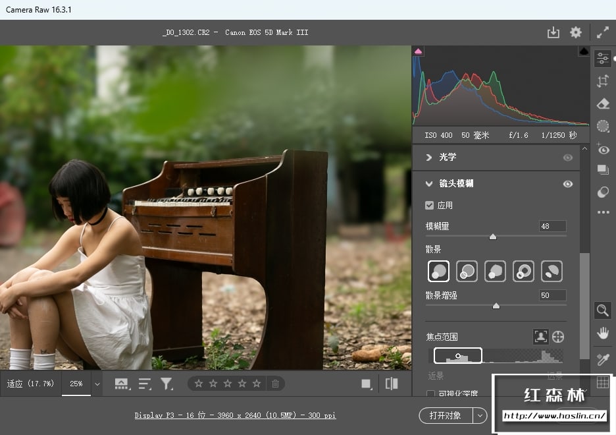Screen dimensions: 616x435
Task: Select the Healing eraser tool
Action: click(x=603, y=104)
